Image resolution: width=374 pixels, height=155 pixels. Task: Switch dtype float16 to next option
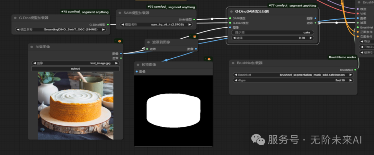350,80
